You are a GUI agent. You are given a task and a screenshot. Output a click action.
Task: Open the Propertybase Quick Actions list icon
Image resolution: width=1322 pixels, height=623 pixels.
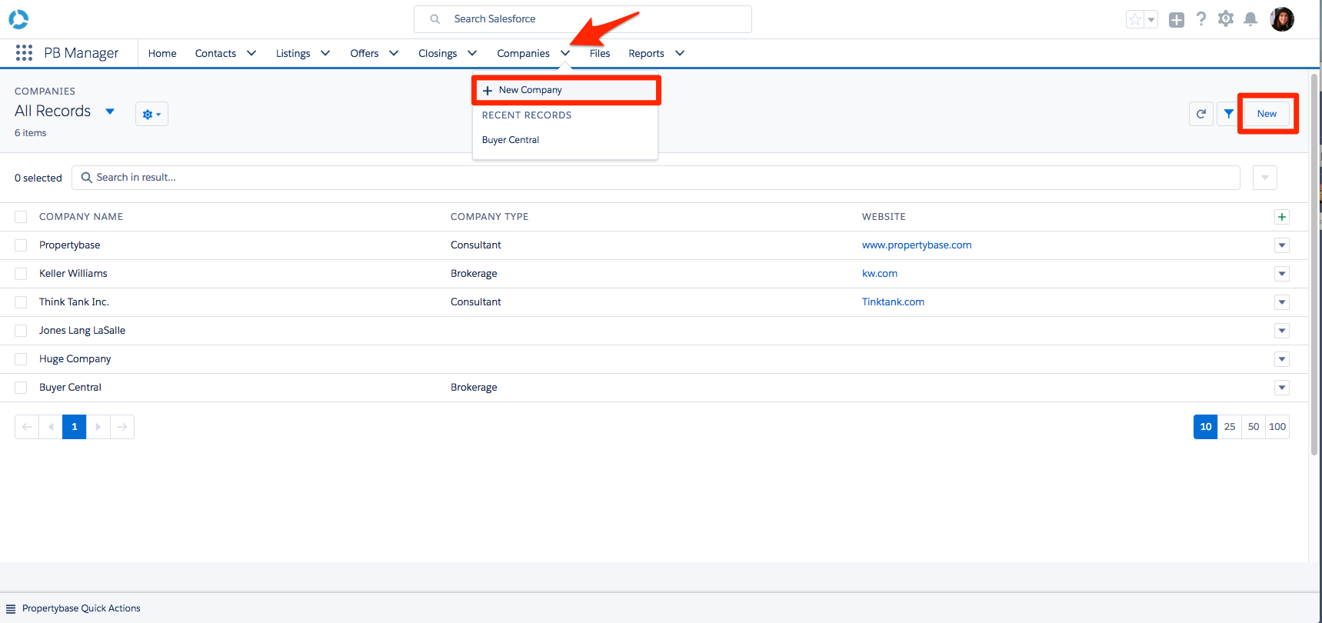tap(11, 608)
